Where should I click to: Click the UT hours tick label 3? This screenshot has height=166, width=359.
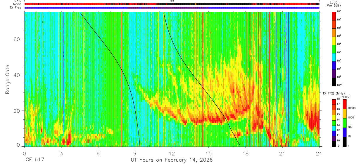click(x=61, y=153)
